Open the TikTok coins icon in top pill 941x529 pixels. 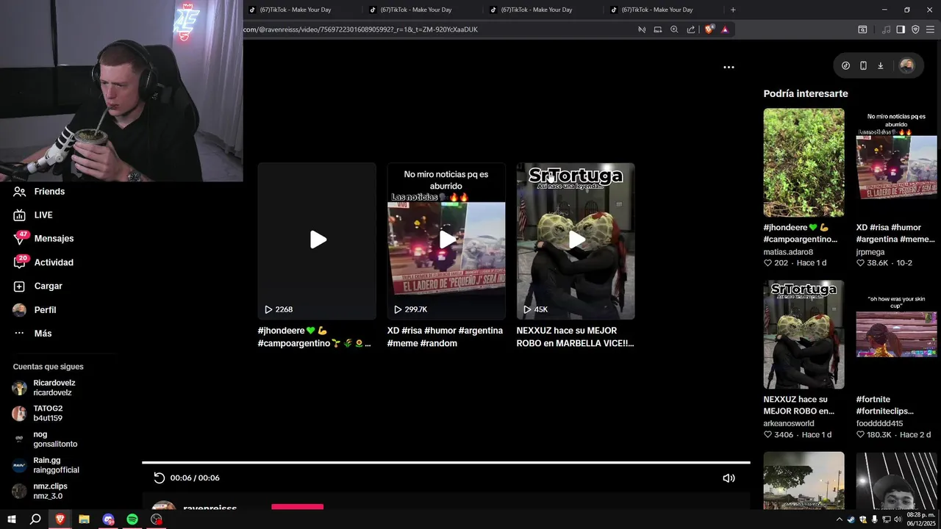pos(845,65)
